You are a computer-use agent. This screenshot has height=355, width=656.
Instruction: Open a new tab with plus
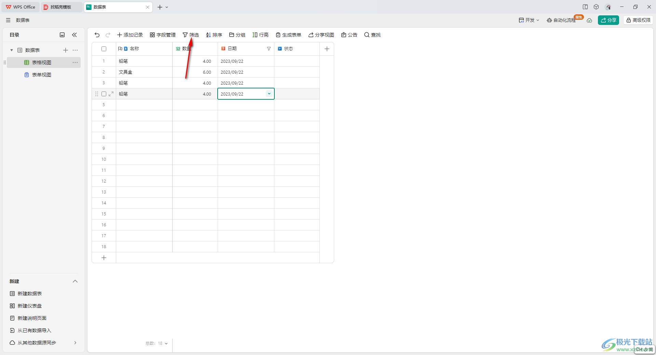pos(160,7)
